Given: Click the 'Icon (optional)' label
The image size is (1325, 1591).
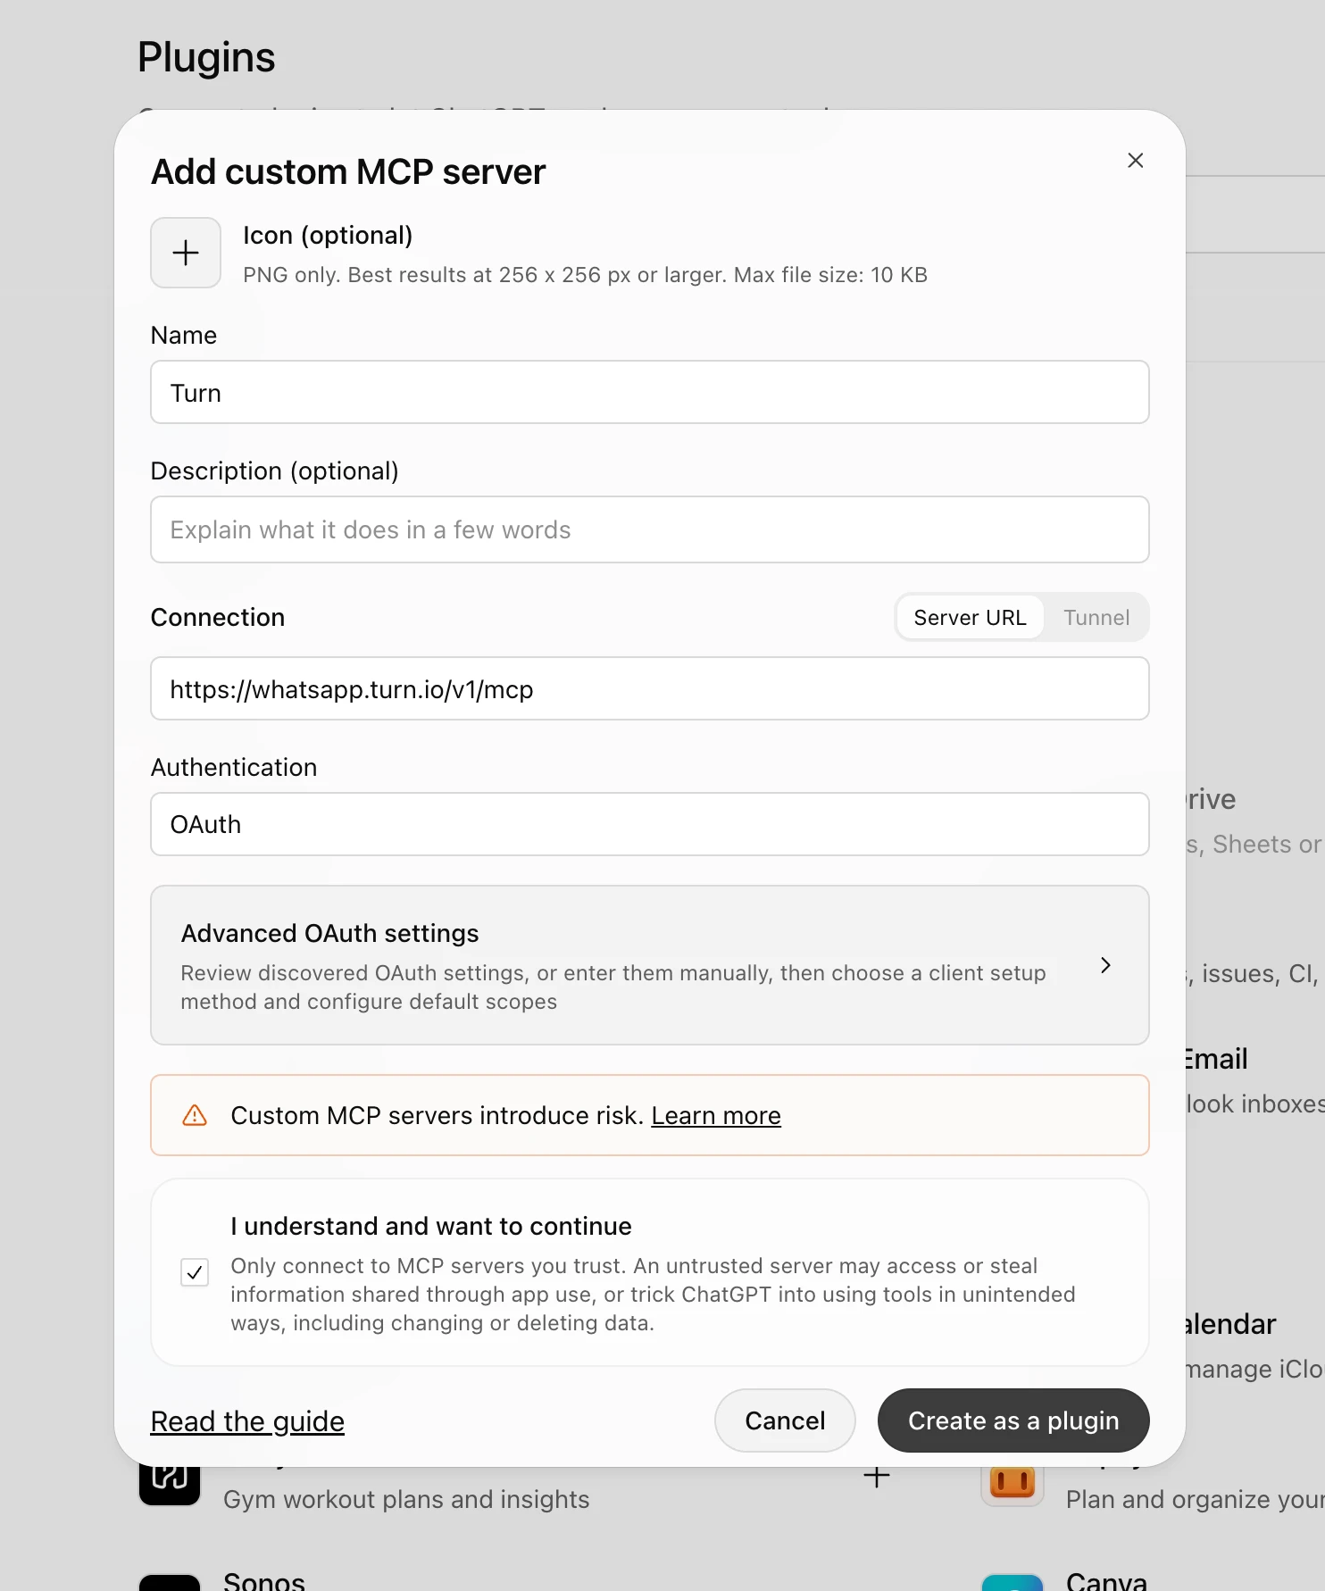Looking at the screenshot, I should pos(328,236).
